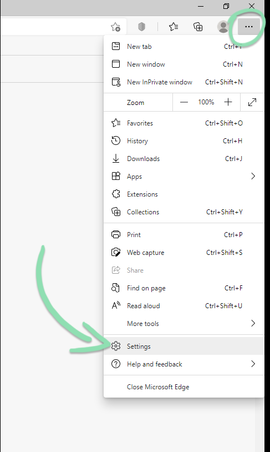
Task: Close the Edge window with X
Action: tap(252, 6)
